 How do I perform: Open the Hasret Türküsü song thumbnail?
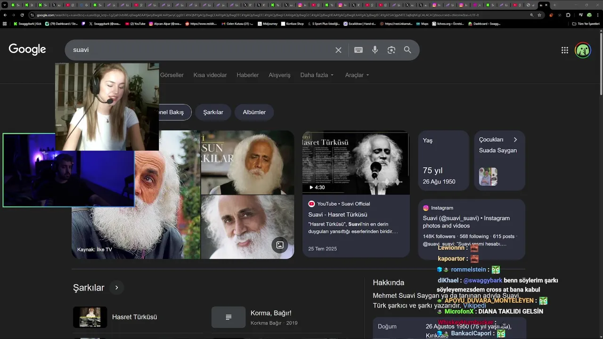90,317
